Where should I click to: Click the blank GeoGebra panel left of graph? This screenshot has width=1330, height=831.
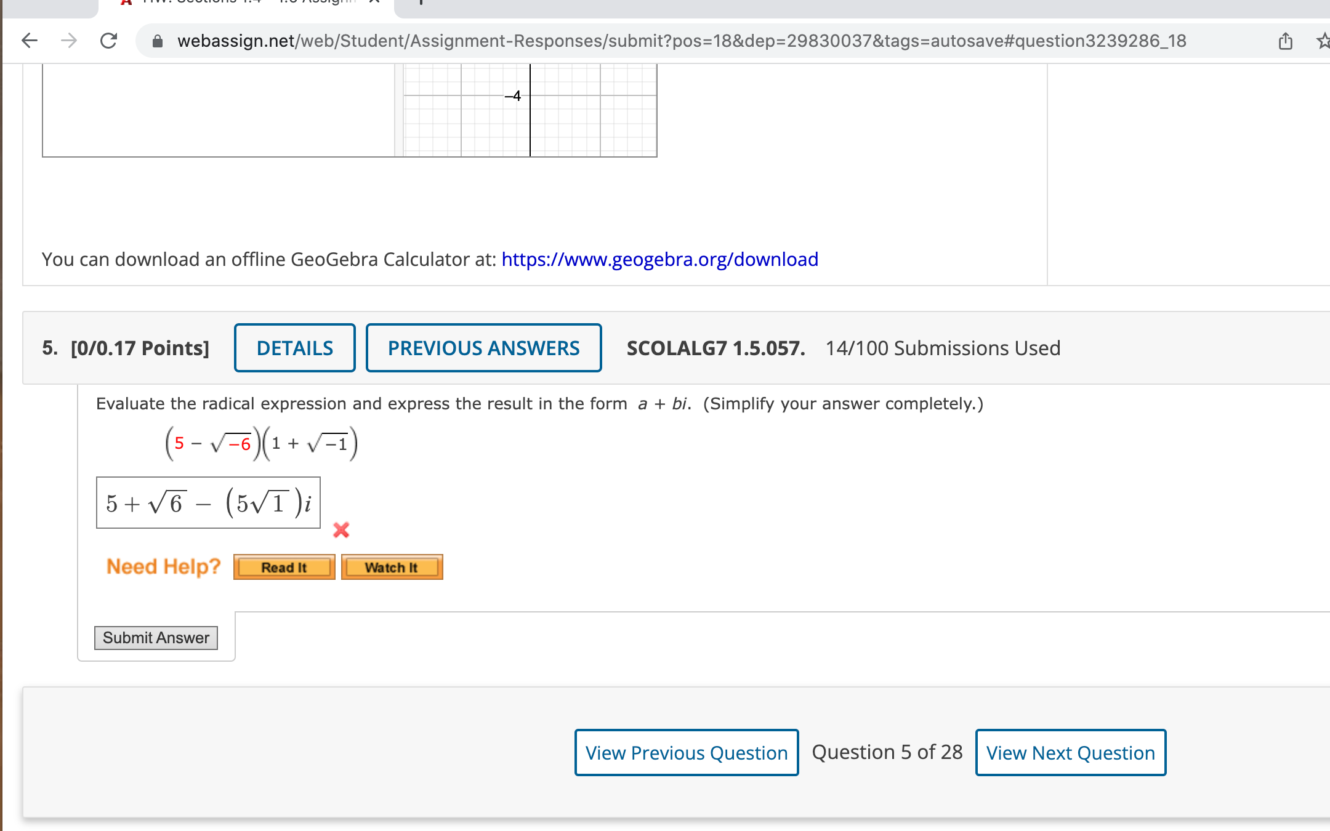tap(216, 111)
